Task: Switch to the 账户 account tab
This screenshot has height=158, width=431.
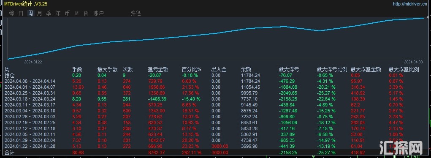Action: tap(98, 13)
